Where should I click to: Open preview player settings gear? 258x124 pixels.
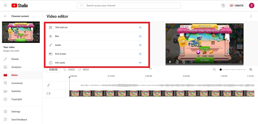(241, 62)
